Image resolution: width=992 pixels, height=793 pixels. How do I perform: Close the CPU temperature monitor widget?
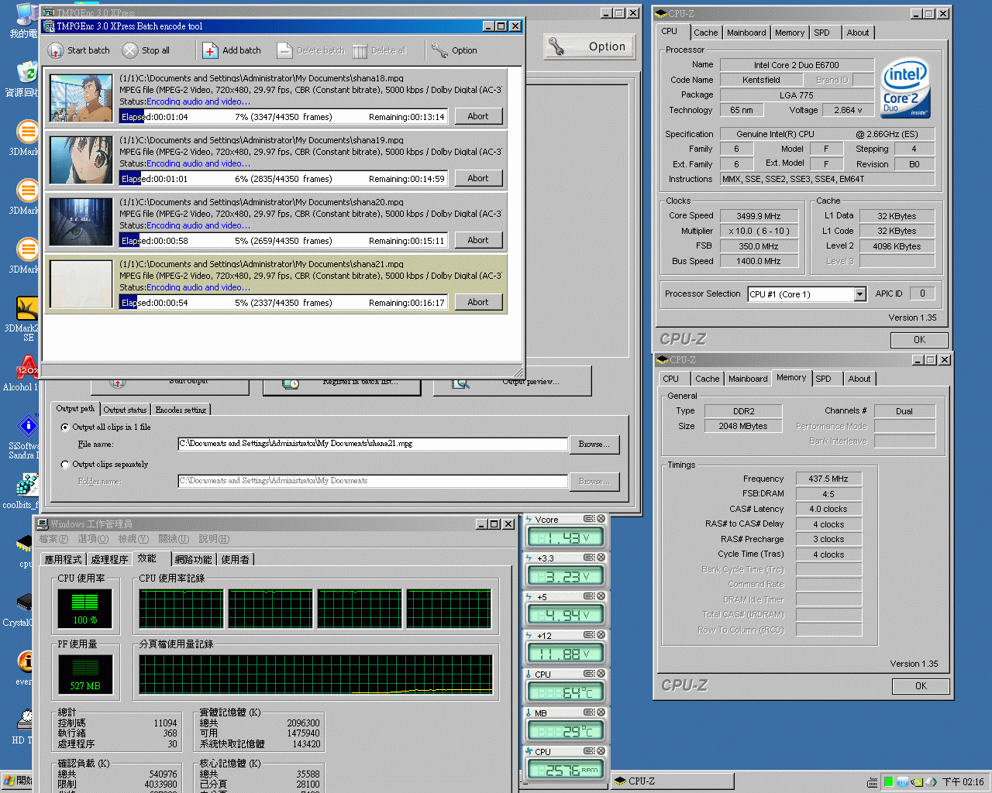coord(601,674)
